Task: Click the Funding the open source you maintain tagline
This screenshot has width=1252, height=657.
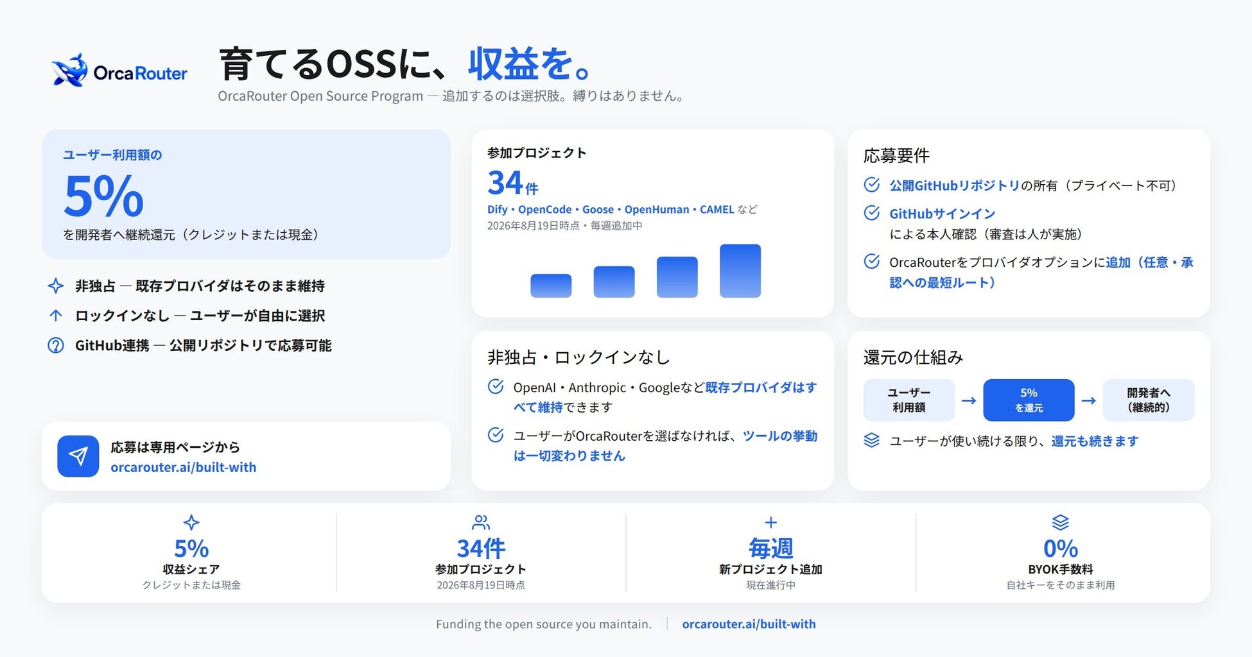Action: (x=544, y=624)
